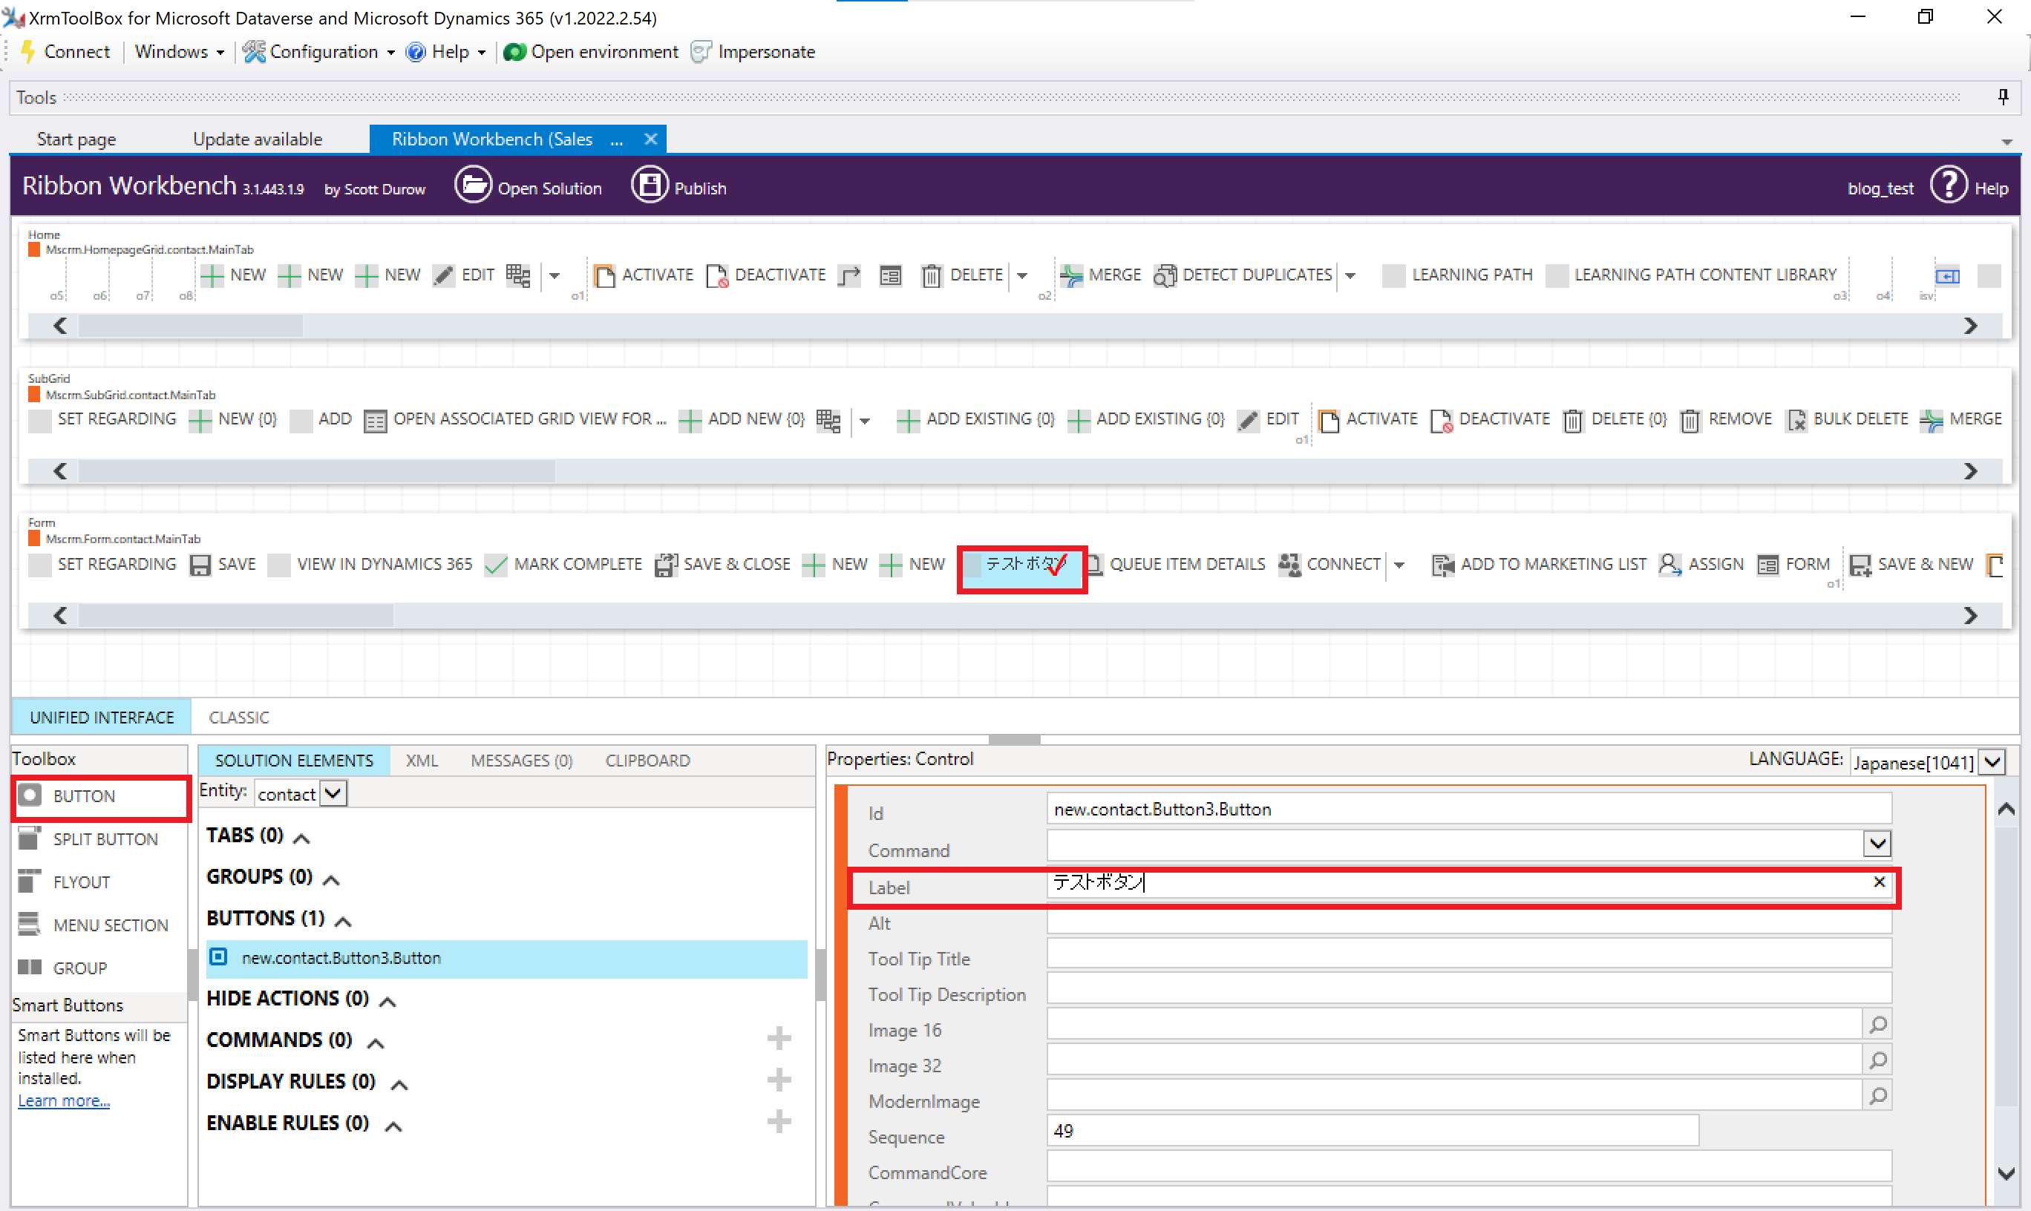The image size is (2031, 1211).
Task: Collapse the GROUPS (0) section
Action: click(x=330, y=880)
